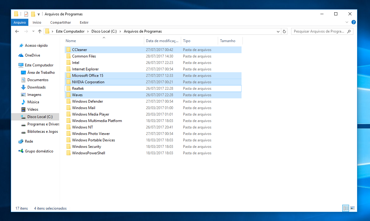
Task: Select the Windows Photo Viewer folder name
Action: click(x=91, y=134)
